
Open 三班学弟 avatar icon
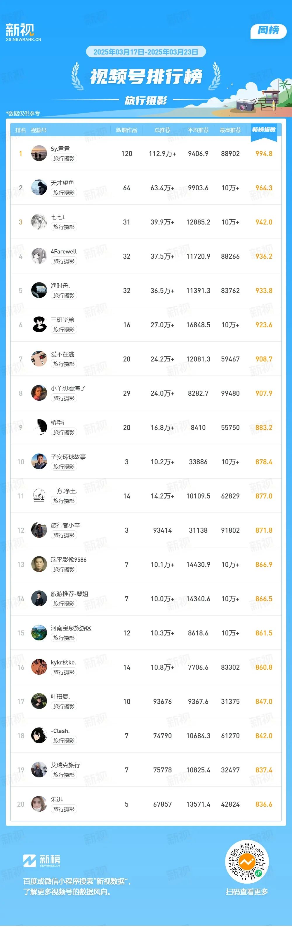39,325
